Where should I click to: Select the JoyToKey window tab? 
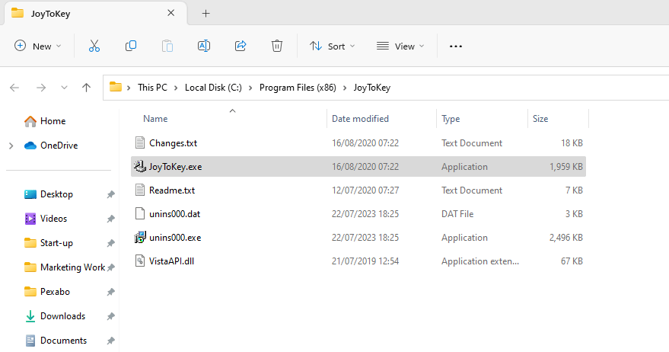tap(95, 13)
